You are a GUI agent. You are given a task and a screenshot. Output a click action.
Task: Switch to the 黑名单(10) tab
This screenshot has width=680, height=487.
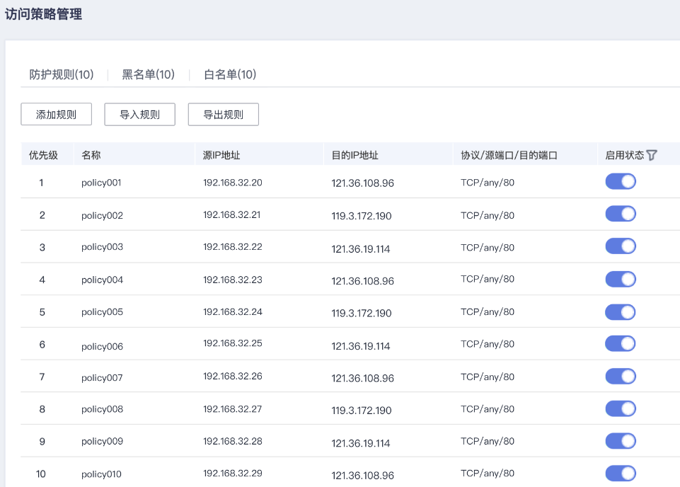pyautogui.click(x=148, y=74)
